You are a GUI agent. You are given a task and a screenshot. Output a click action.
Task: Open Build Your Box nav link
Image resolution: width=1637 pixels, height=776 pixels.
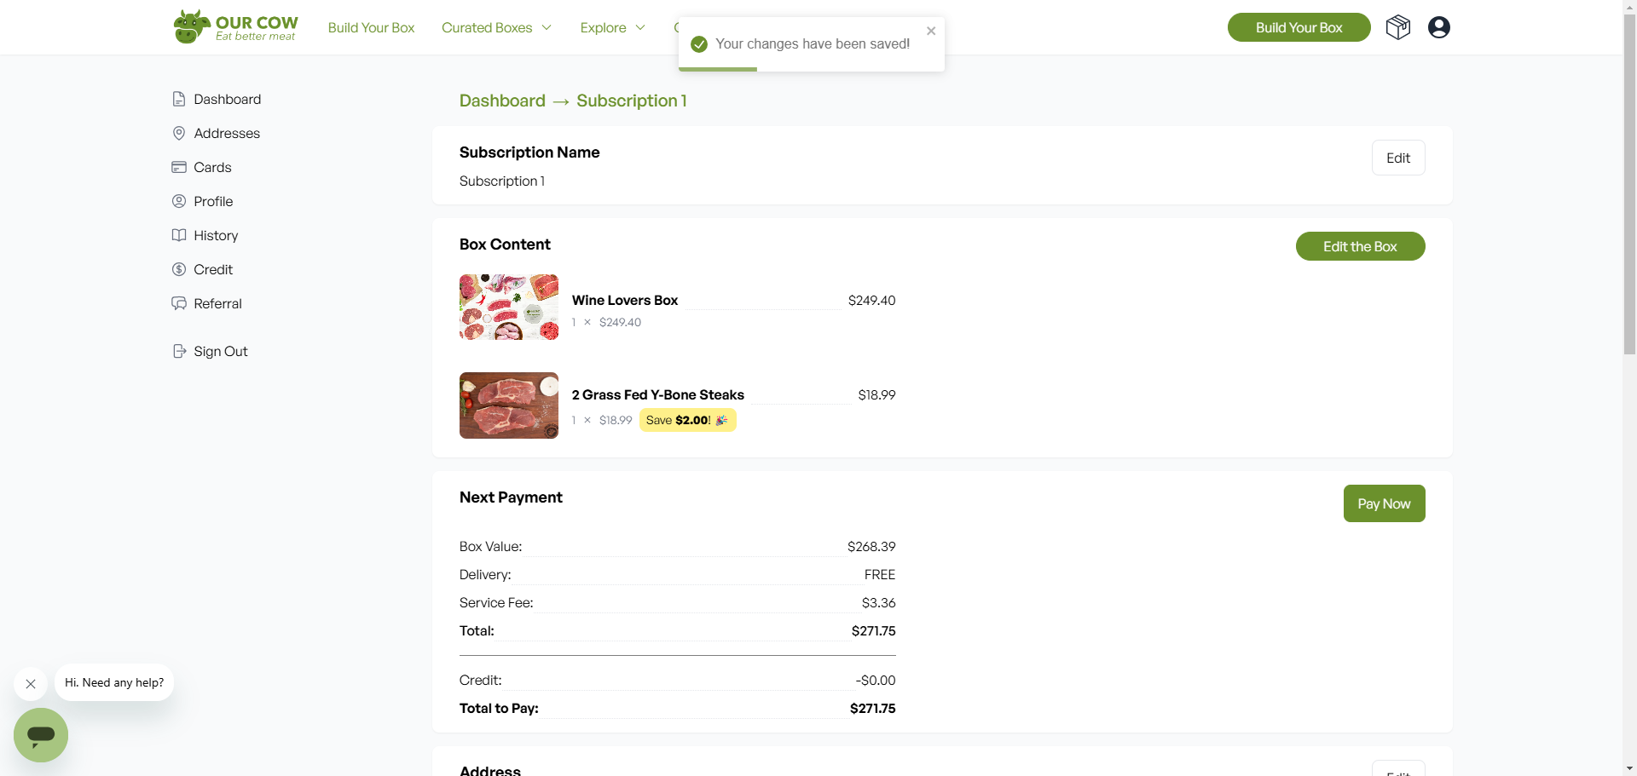coord(371,27)
